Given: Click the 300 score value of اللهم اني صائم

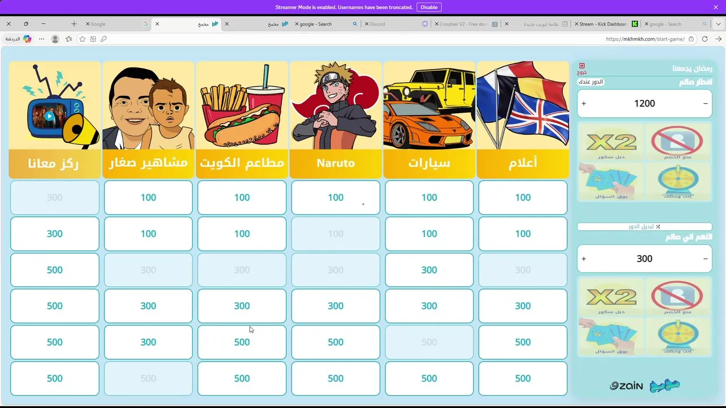Looking at the screenshot, I should tap(644, 259).
